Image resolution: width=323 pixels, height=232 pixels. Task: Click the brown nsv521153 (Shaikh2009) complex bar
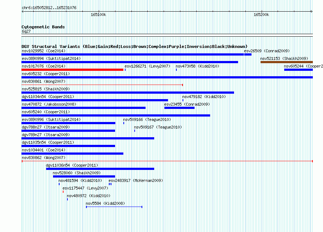(287, 62)
